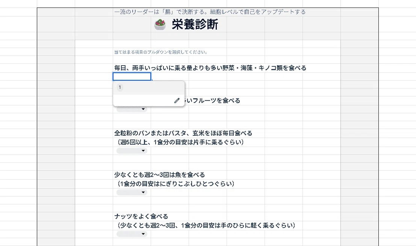416x246 pixels.
Task: Click instruction text 当てはまる項目のプルダウンを選択してください
Action: tap(160, 52)
